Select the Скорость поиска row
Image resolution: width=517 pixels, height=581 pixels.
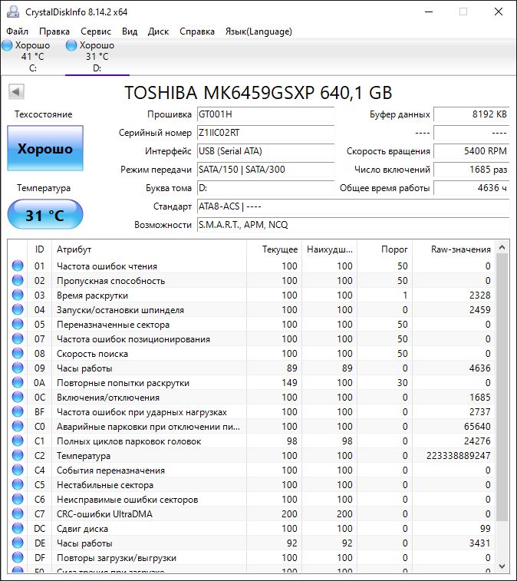[x=252, y=354]
